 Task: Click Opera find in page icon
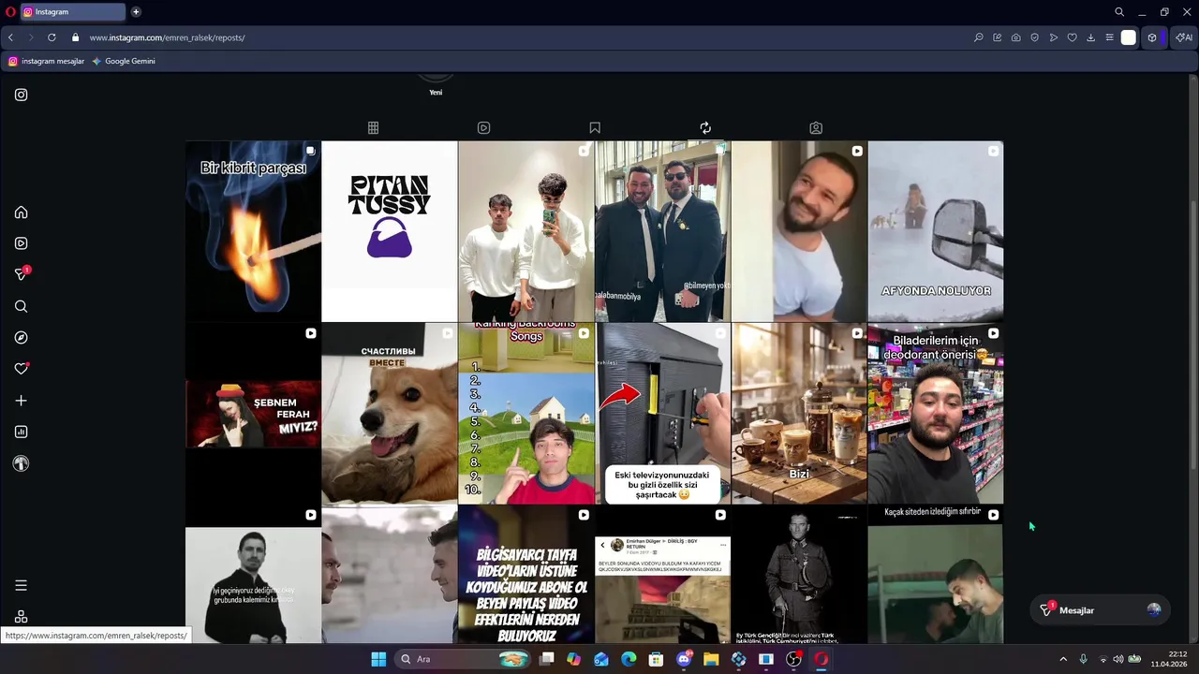(x=979, y=37)
